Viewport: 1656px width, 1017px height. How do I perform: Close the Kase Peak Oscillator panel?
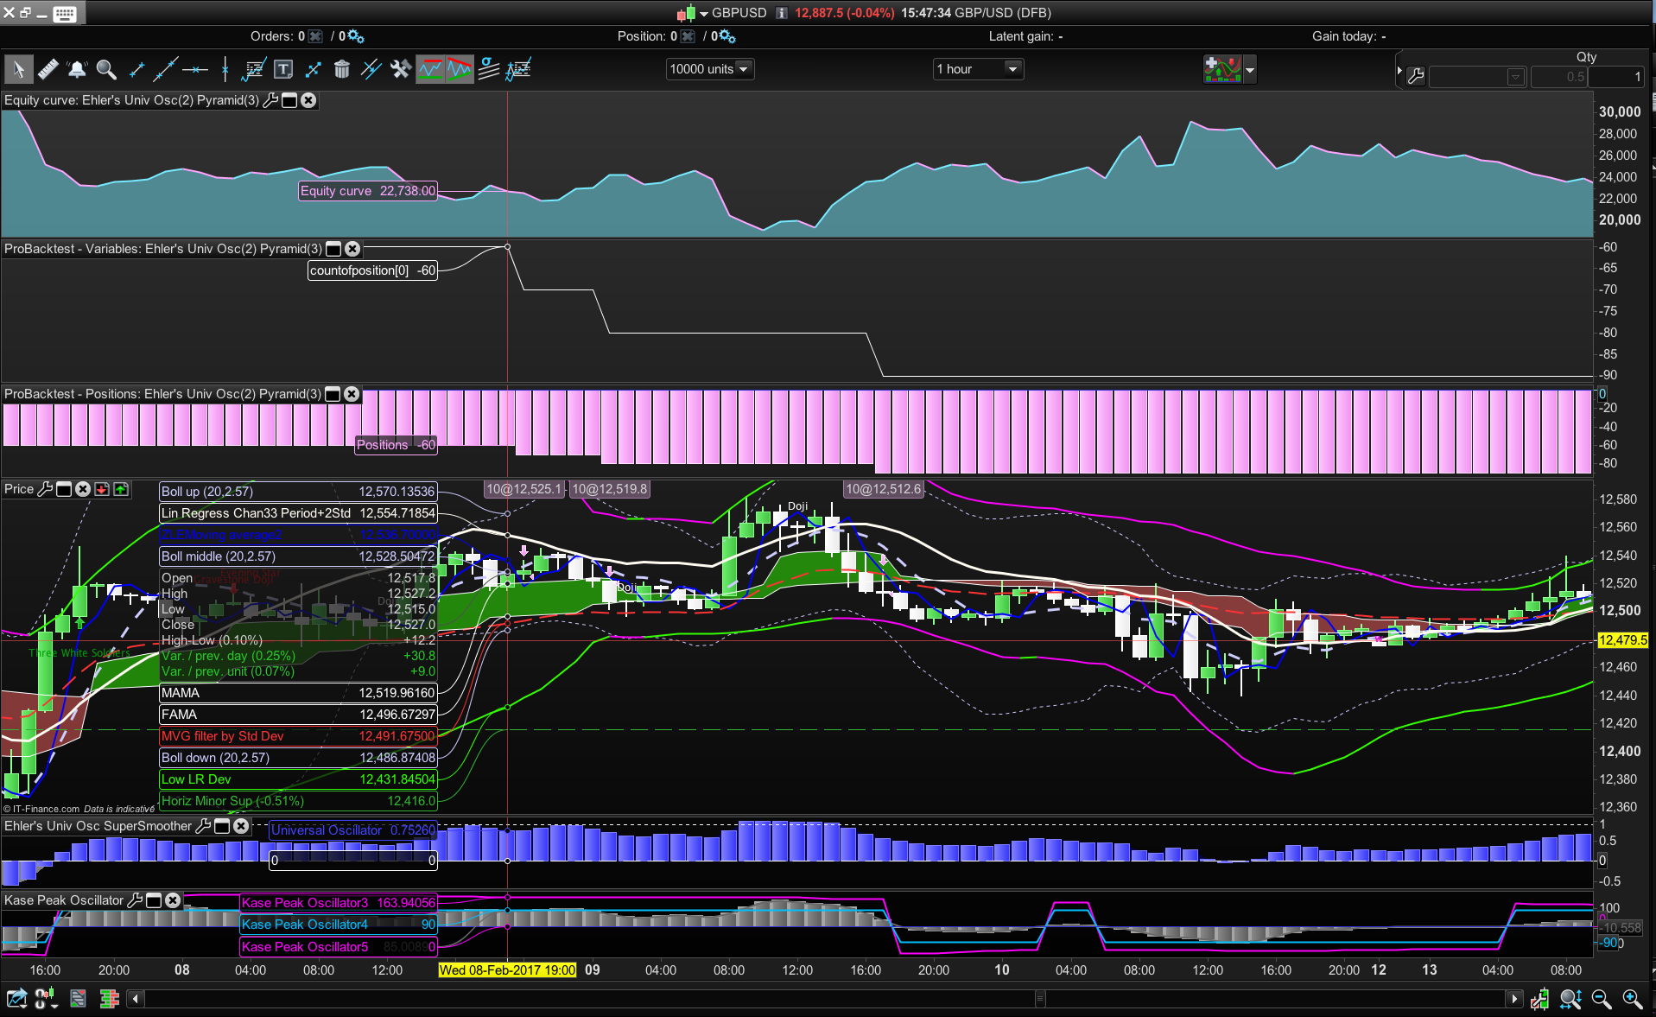point(173,900)
